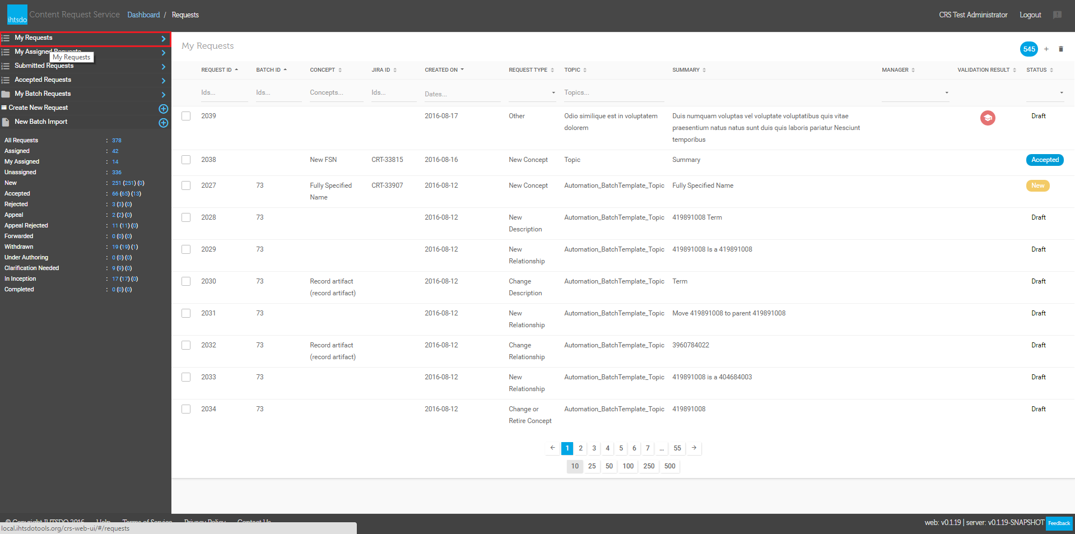Go to next page using right arrow

tap(694, 448)
